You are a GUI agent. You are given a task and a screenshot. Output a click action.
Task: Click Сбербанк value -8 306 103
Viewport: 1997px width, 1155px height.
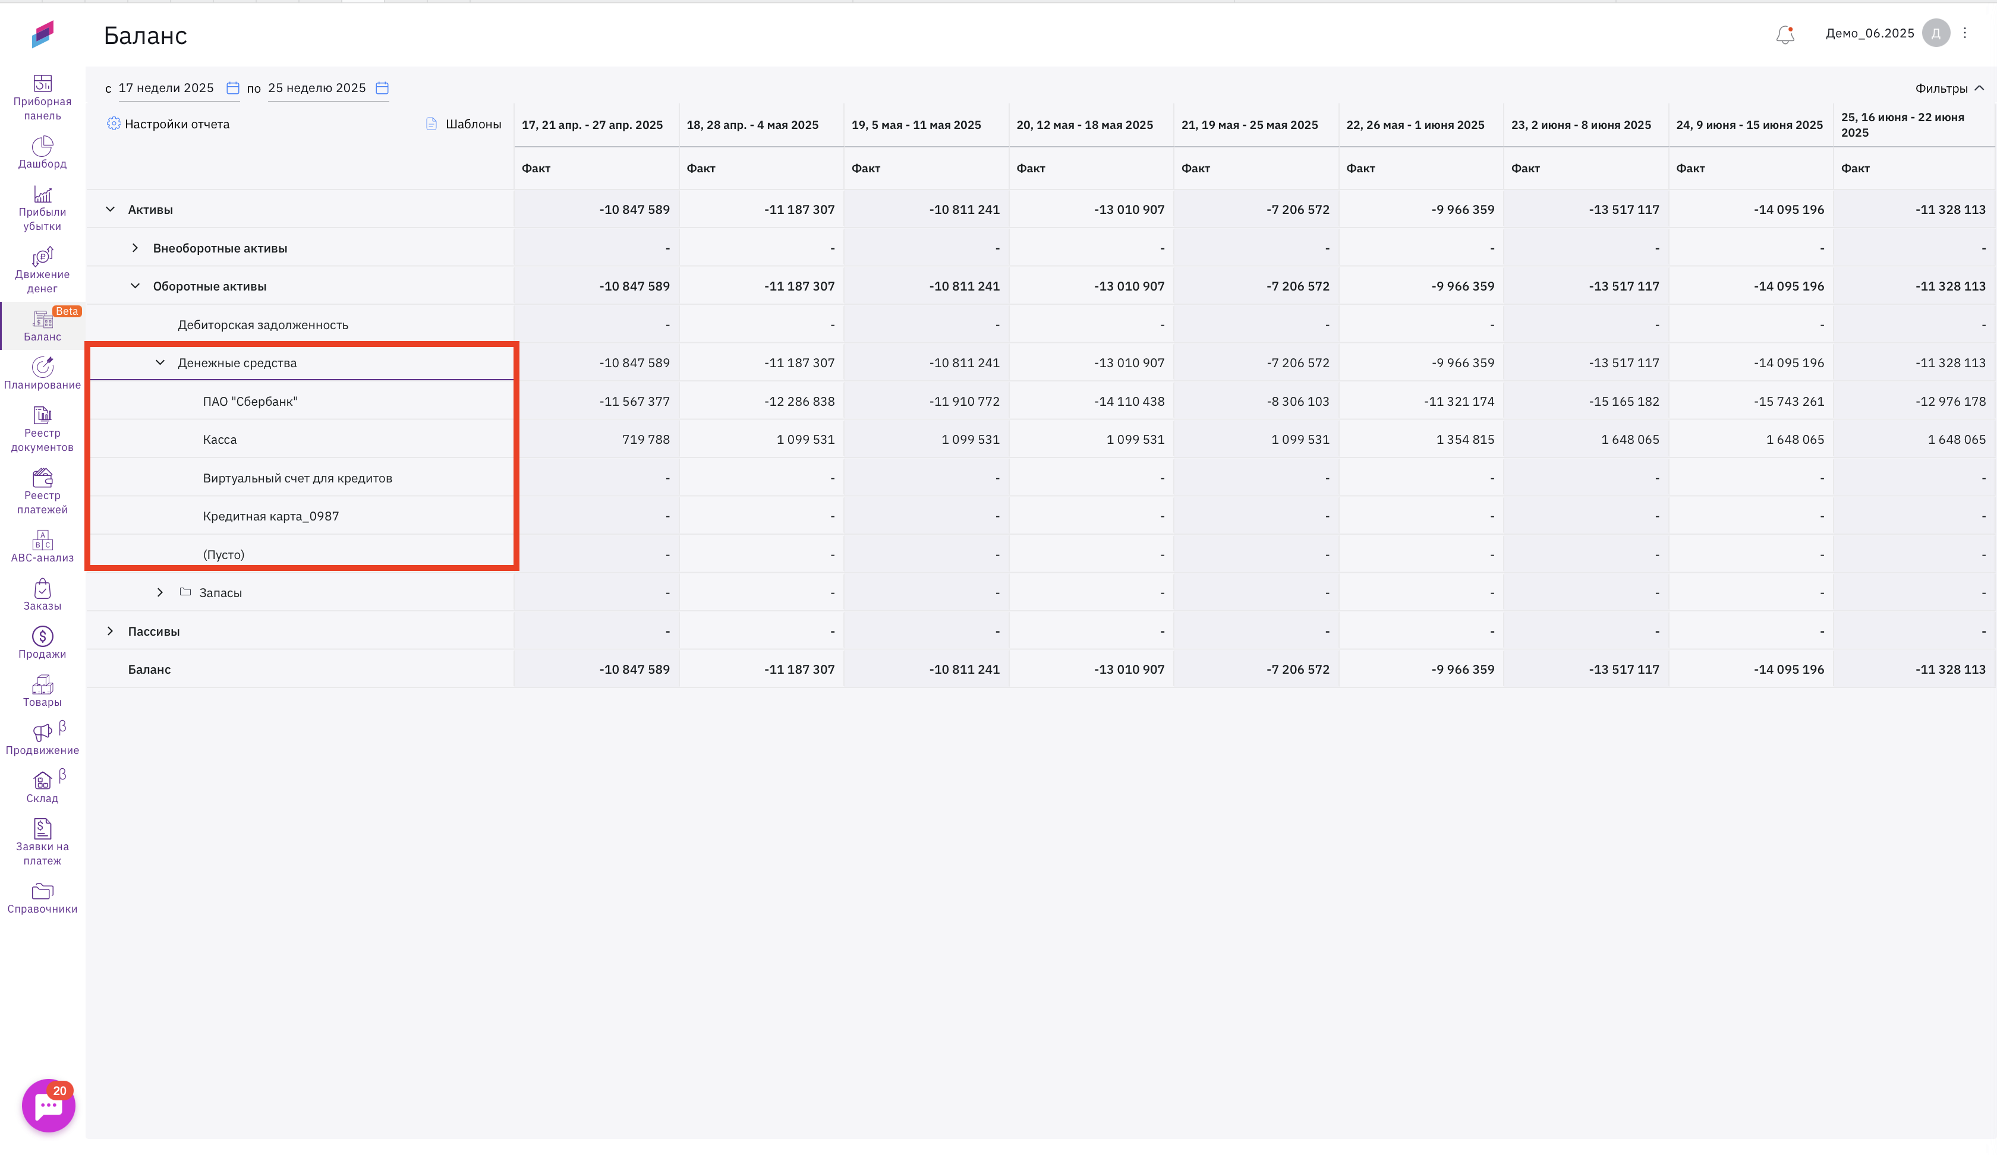click(x=1297, y=402)
